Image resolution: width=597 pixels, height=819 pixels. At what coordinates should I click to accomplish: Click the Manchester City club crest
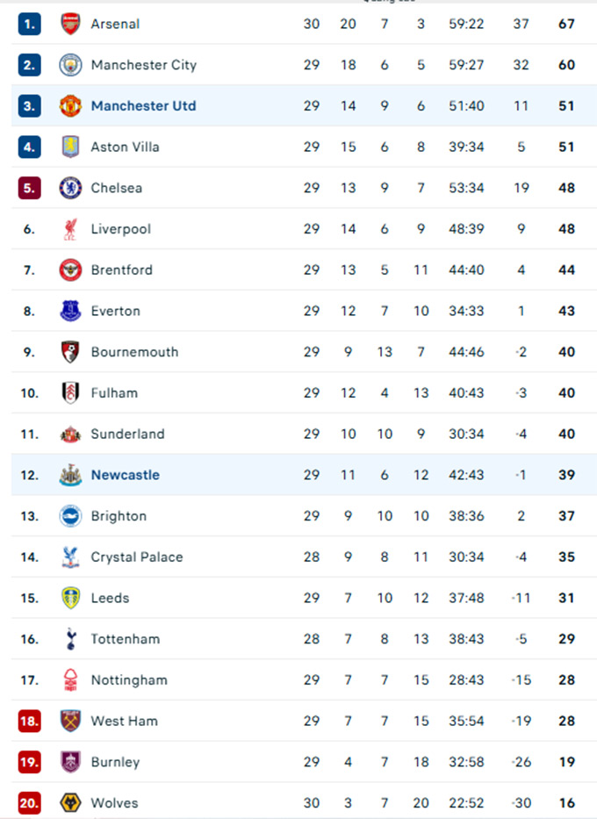(x=70, y=65)
